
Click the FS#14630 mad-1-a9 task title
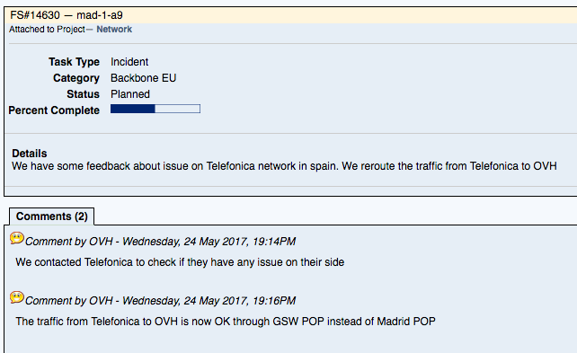click(67, 15)
